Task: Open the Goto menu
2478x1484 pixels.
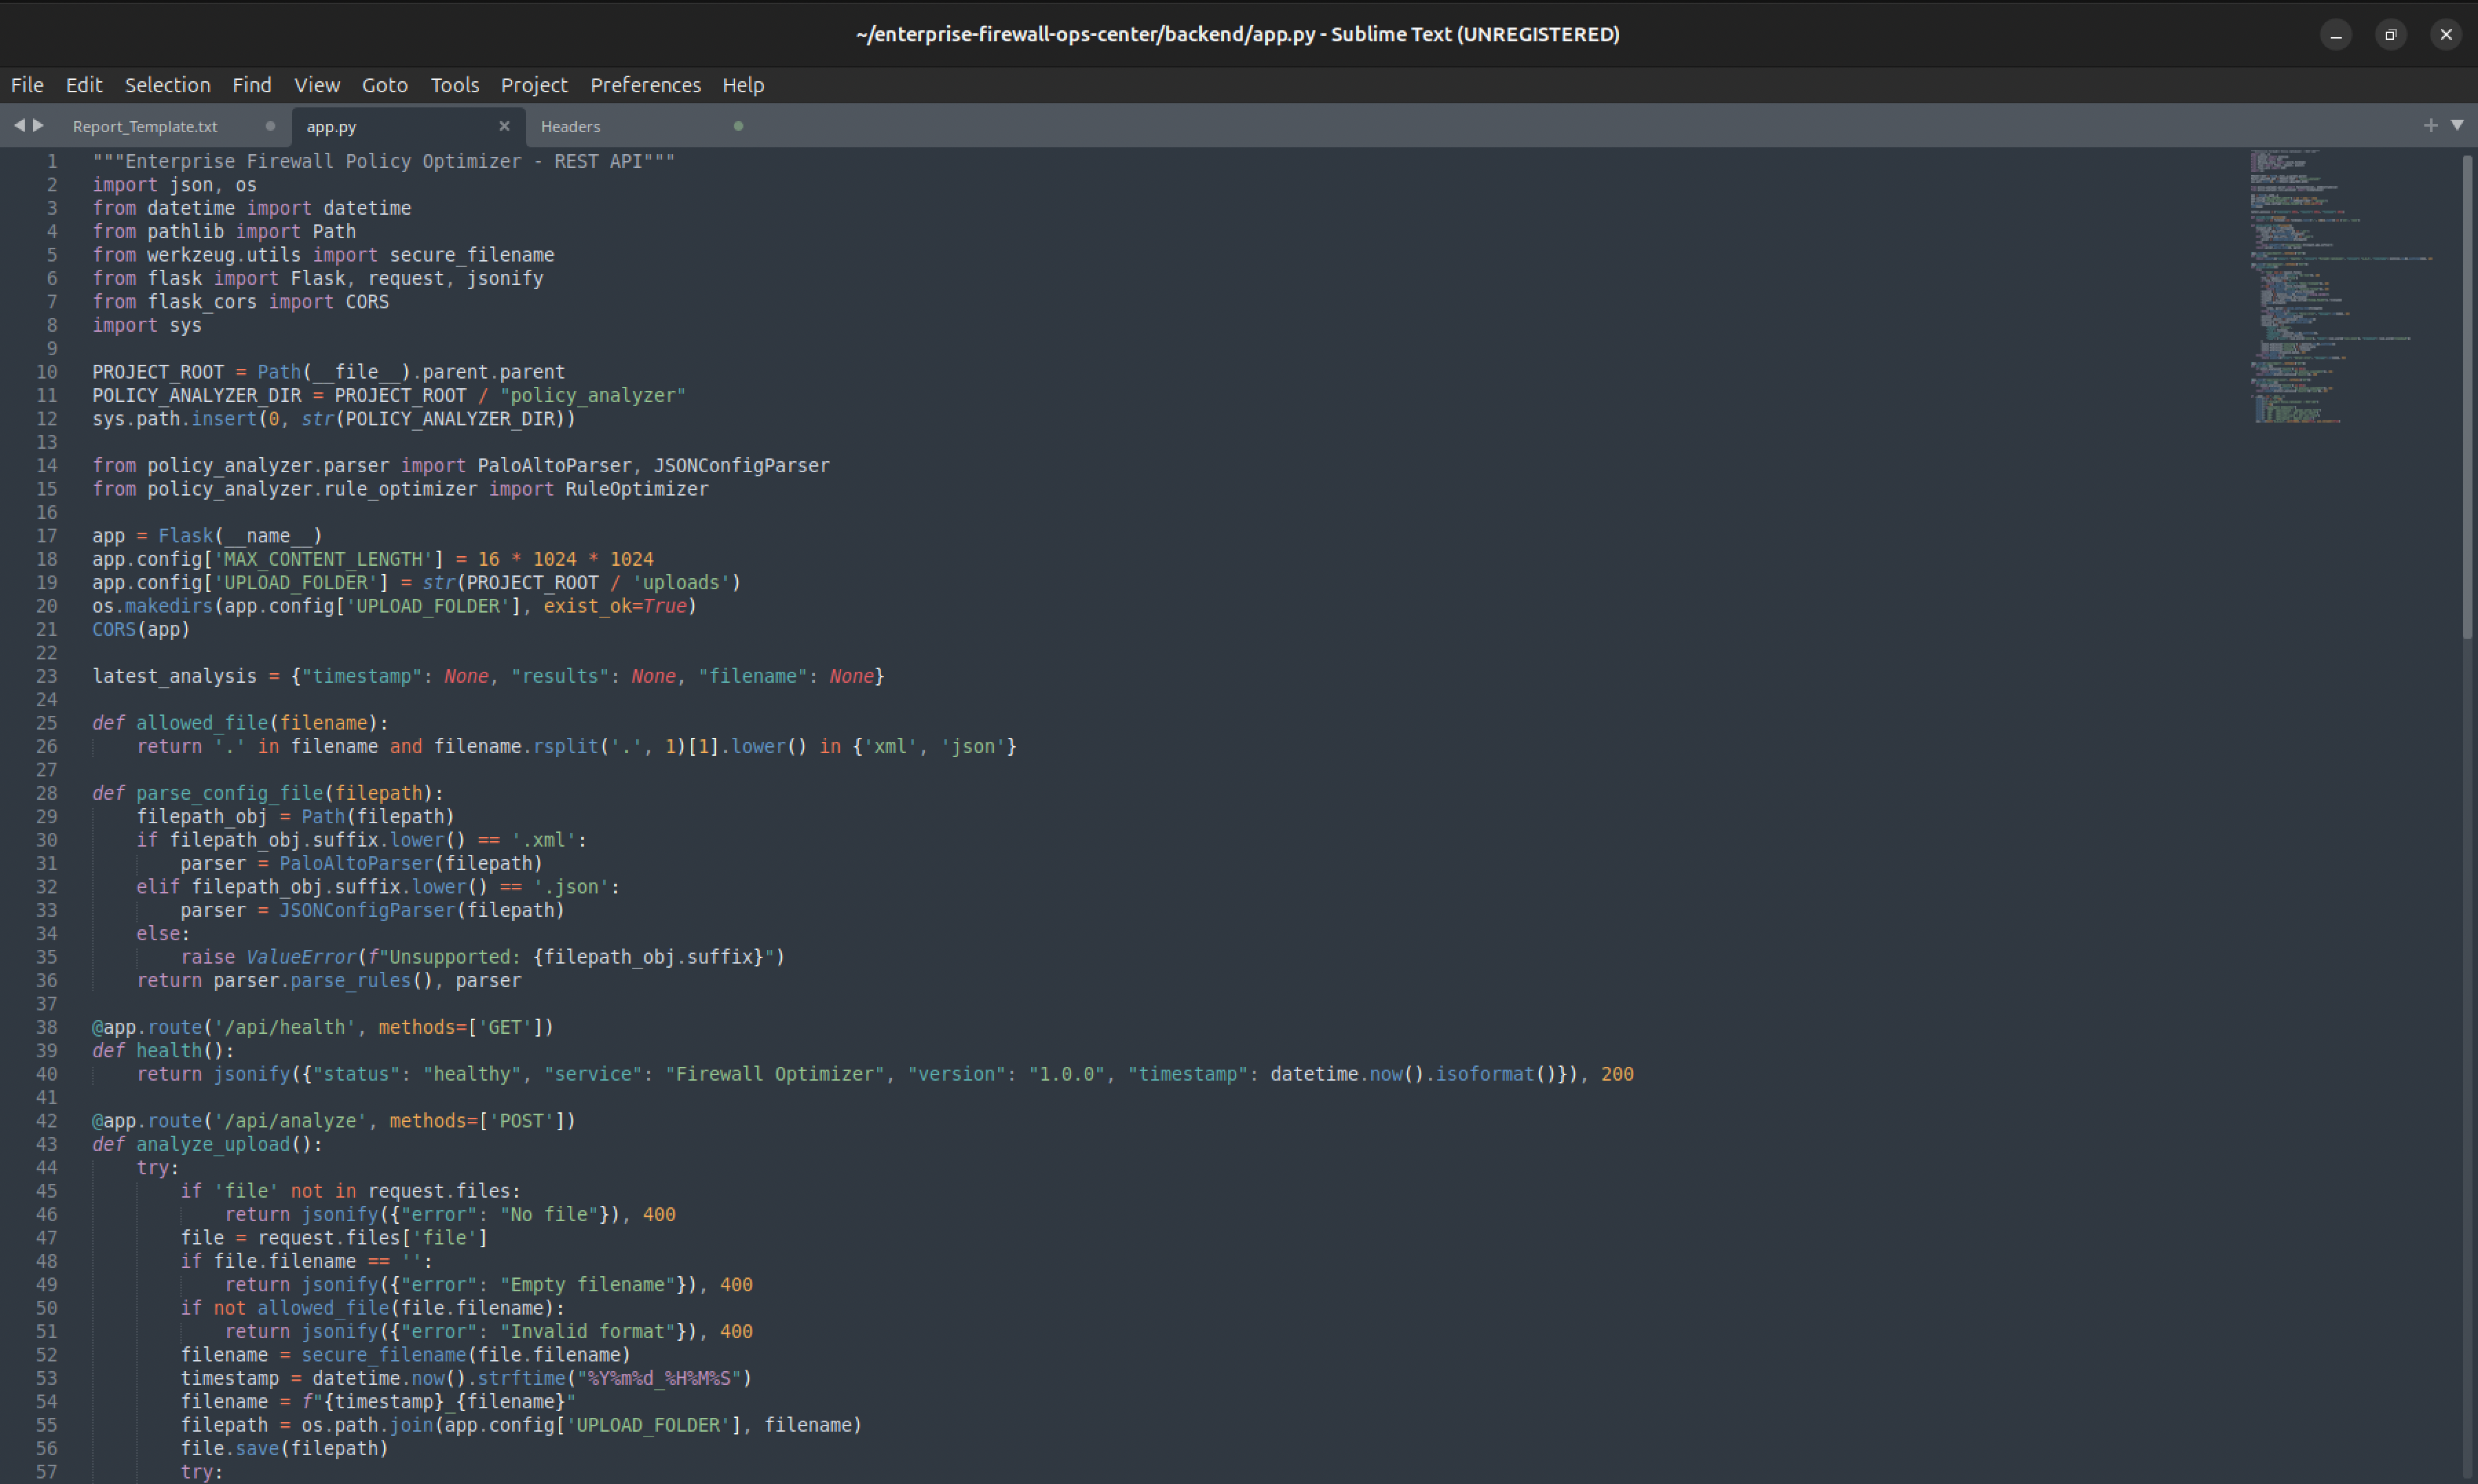Action: click(385, 85)
